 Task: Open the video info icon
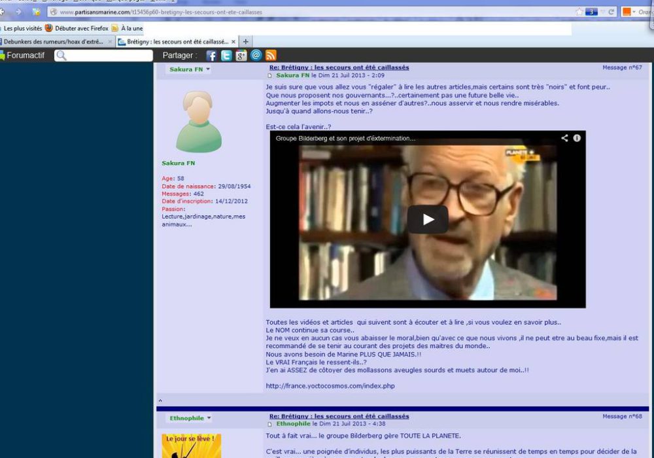click(577, 138)
